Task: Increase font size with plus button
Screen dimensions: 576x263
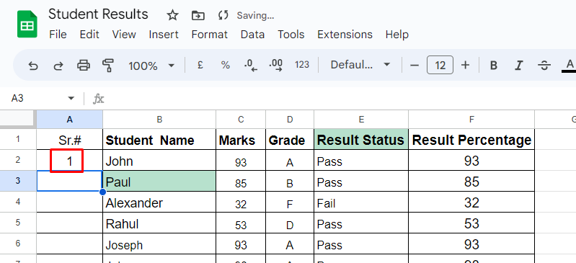Action: coord(465,66)
